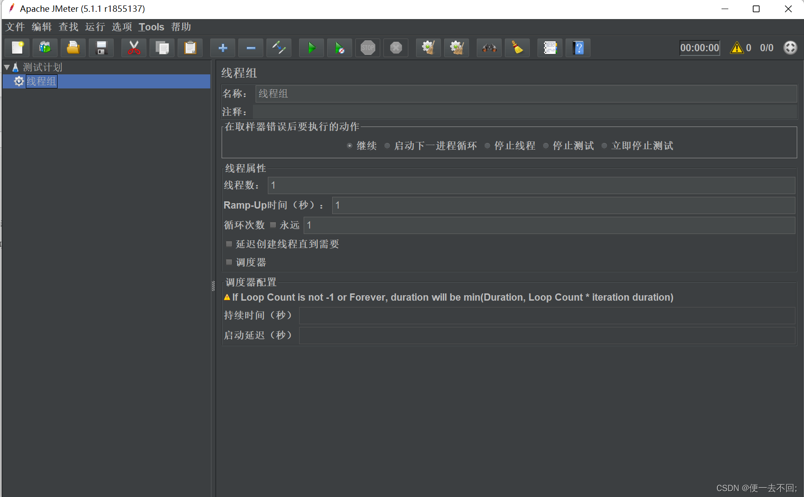Click the remote engine status icon
Viewport: 804px width, 497px height.
pyautogui.click(x=790, y=48)
